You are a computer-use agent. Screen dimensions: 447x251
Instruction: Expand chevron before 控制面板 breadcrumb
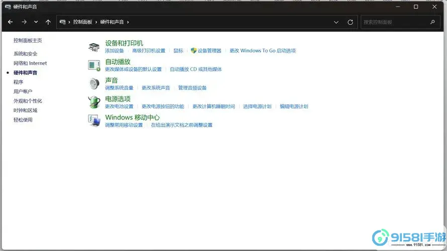coord(69,22)
